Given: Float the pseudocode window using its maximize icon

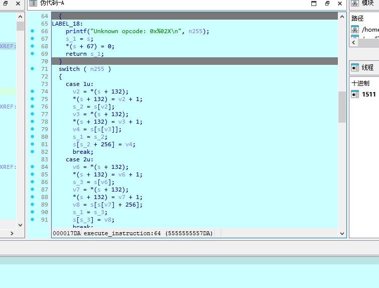Looking at the screenshot, I should (314, 3).
